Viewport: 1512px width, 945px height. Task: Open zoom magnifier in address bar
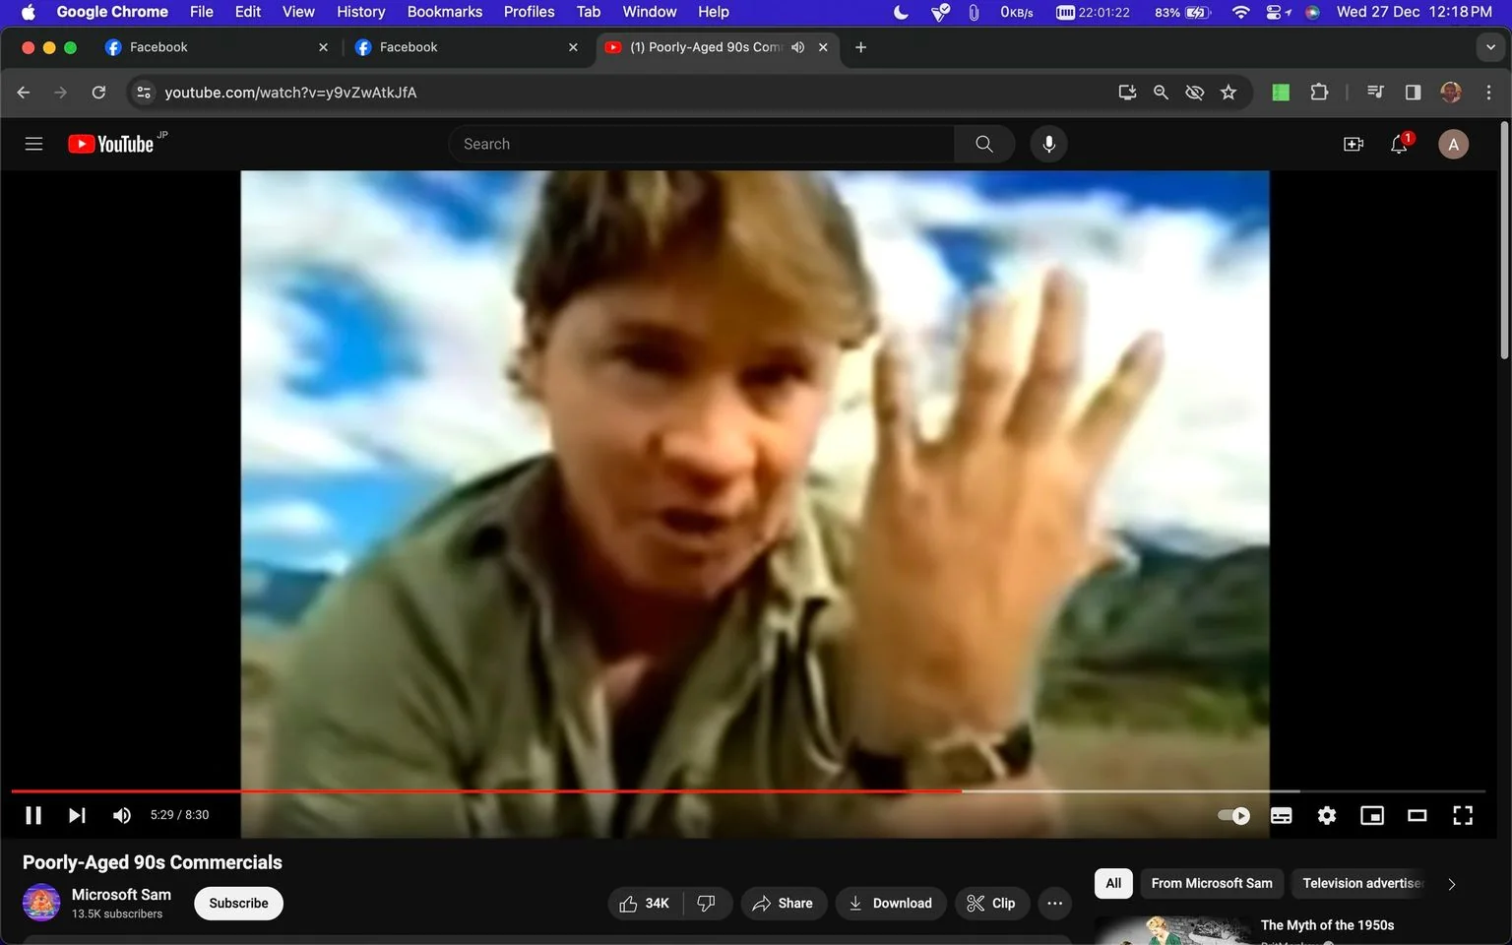pyautogui.click(x=1161, y=92)
